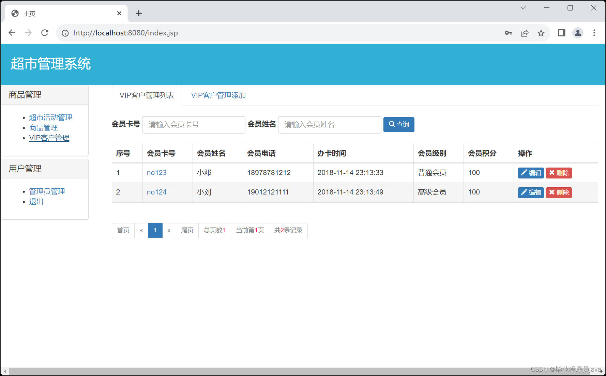Close the 主页 tab
The height and width of the screenshot is (376, 606).
(119, 13)
